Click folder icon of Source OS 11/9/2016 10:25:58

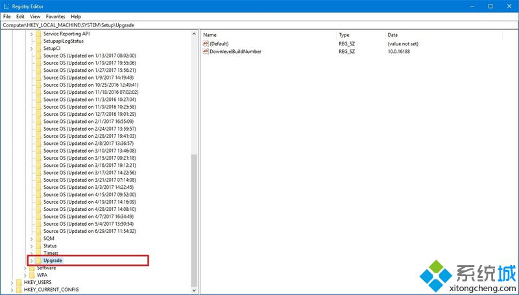pyautogui.click(x=38, y=107)
